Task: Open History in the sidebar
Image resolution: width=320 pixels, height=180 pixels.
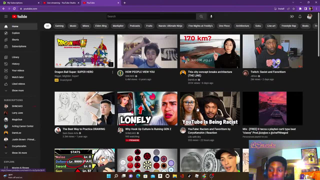Action: click(x=19, y=64)
